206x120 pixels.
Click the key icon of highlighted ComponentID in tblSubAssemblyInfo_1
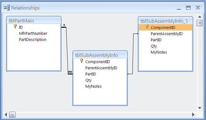147,27
